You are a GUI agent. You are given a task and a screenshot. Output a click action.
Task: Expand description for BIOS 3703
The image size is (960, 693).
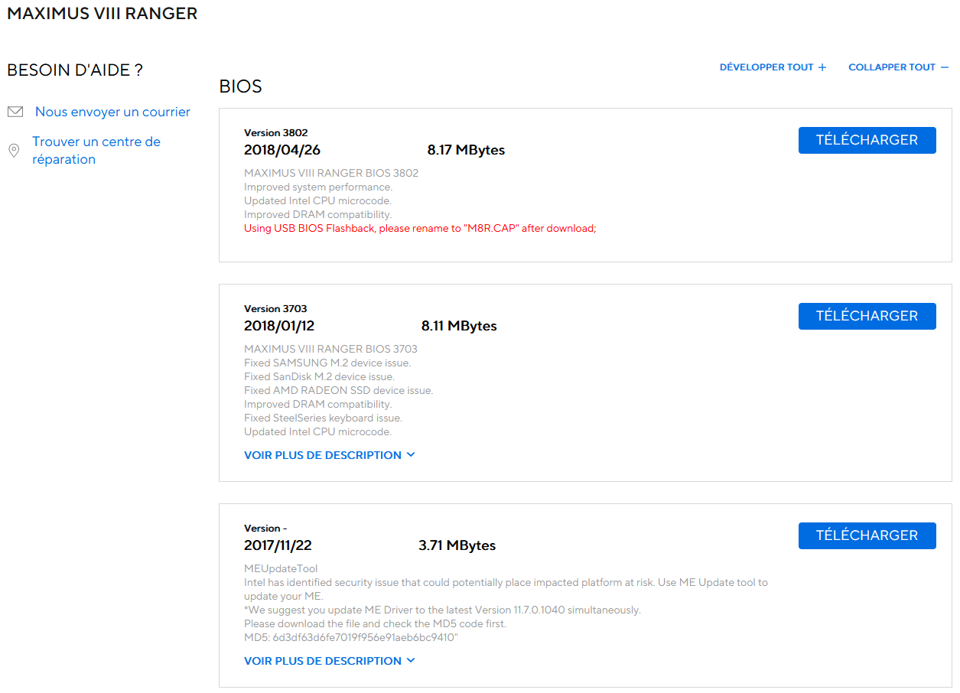pyautogui.click(x=330, y=455)
